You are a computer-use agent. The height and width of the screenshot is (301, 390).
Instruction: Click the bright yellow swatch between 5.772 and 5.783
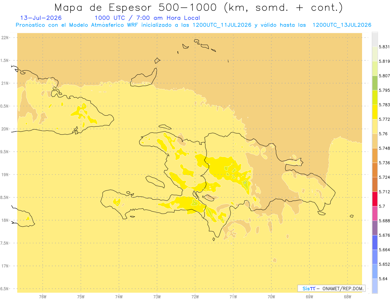coord(375,112)
